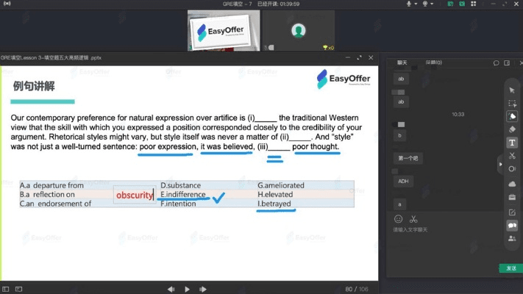Select the pointer arrow tool
The image size is (523, 294).
coord(512,90)
